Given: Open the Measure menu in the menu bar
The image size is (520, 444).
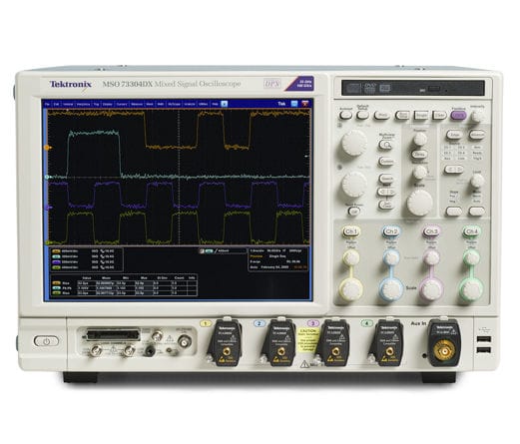Looking at the screenshot, I should (137, 104).
